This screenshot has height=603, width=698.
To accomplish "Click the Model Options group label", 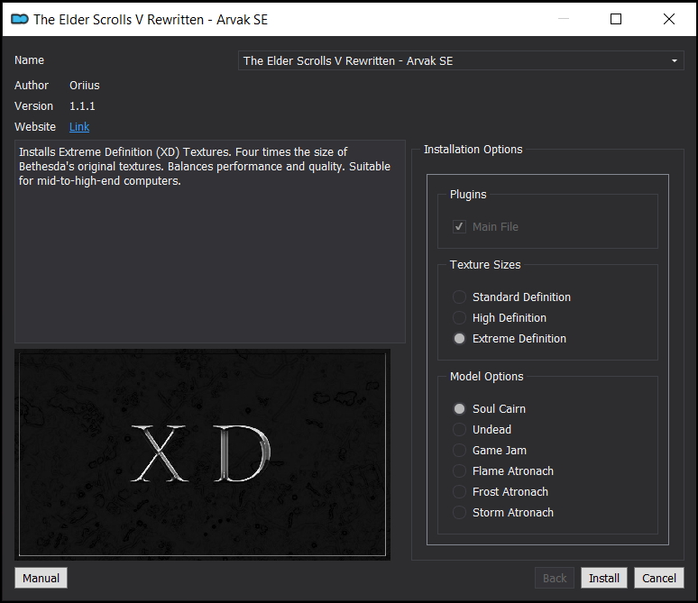I will [487, 377].
